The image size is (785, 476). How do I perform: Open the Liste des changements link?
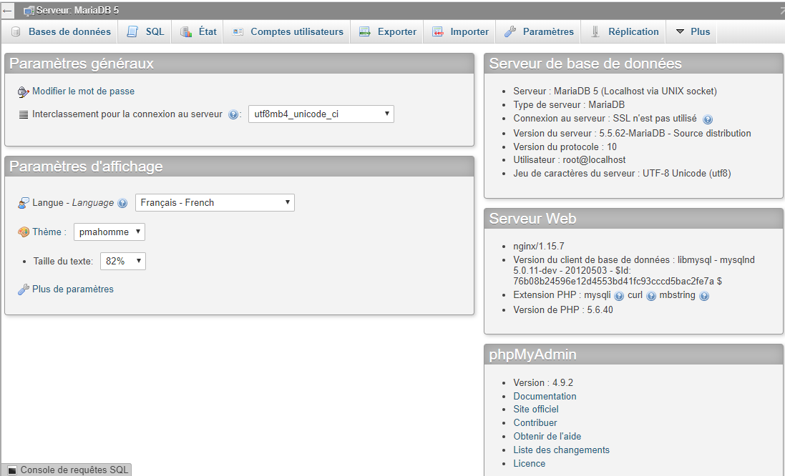click(561, 450)
